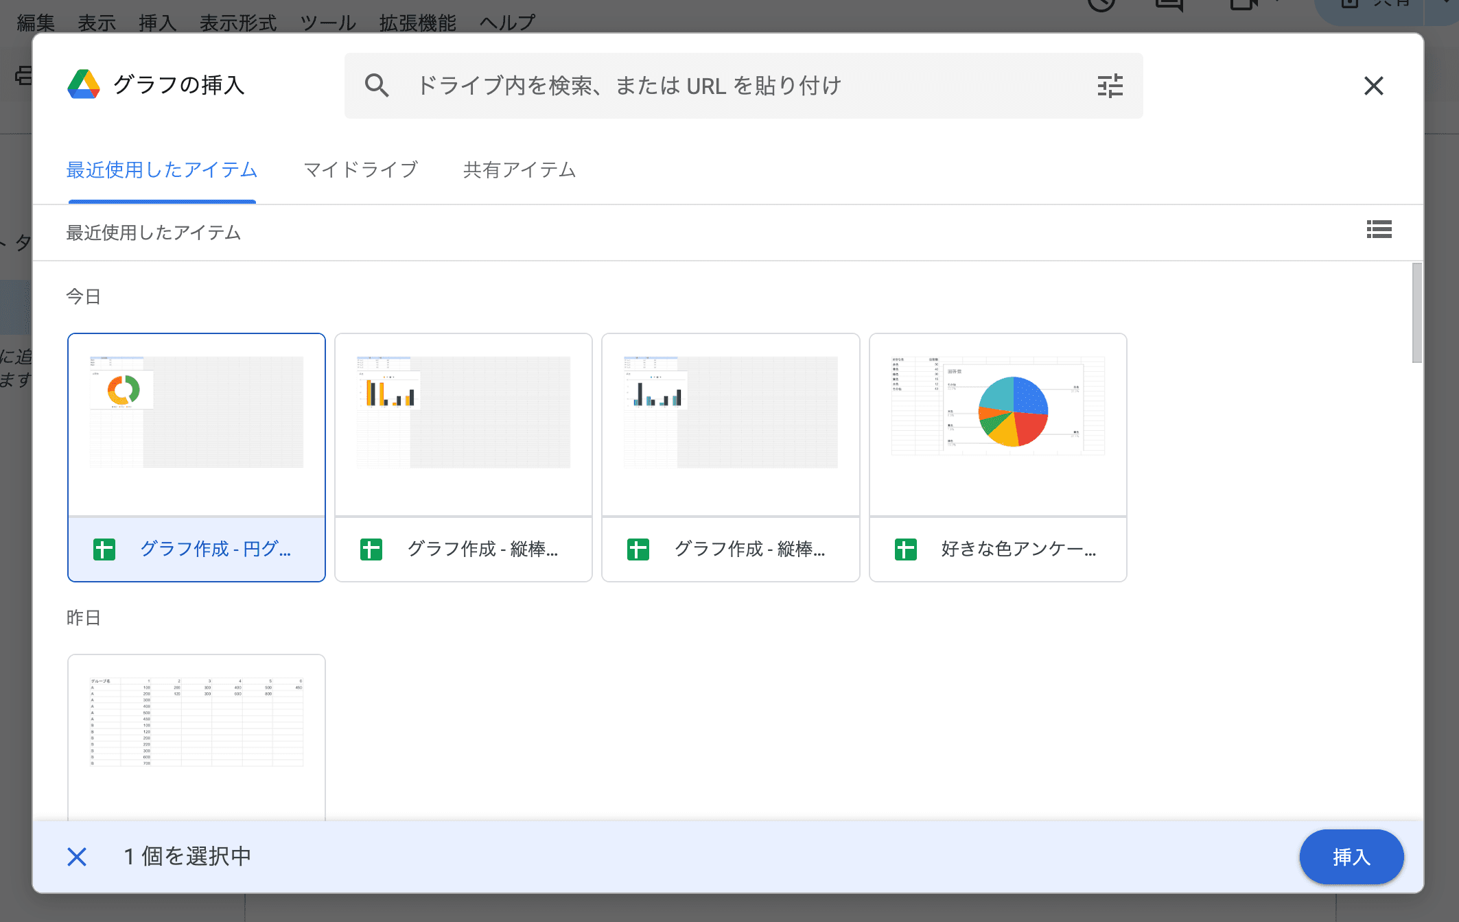Open the search filter options icon
The height and width of the screenshot is (922, 1459).
pos(1110,85)
